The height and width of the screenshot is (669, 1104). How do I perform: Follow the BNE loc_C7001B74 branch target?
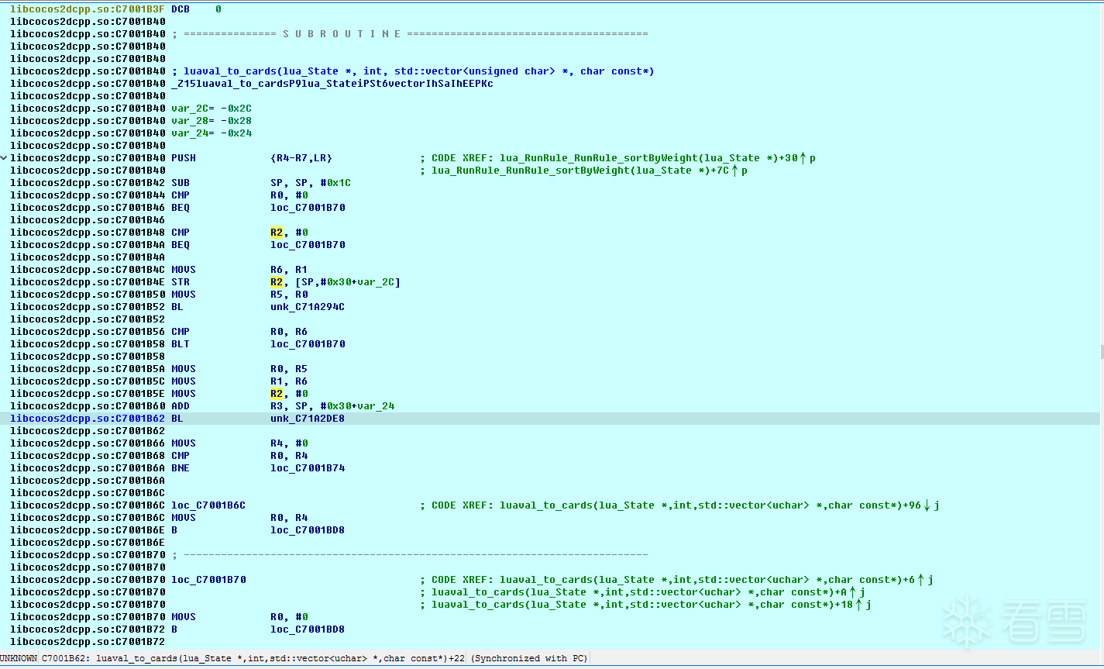[x=308, y=468]
